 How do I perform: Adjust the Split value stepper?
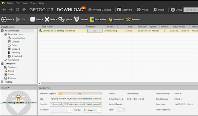point(124,109)
